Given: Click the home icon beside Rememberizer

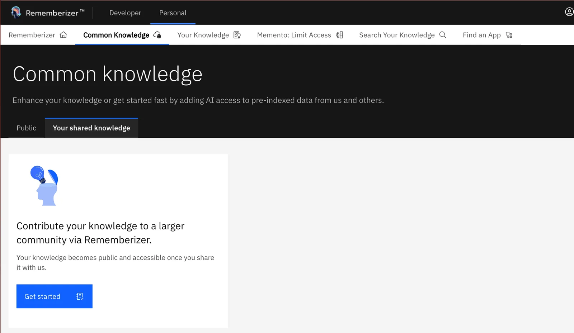Looking at the screenshot, I should [63, 35].
